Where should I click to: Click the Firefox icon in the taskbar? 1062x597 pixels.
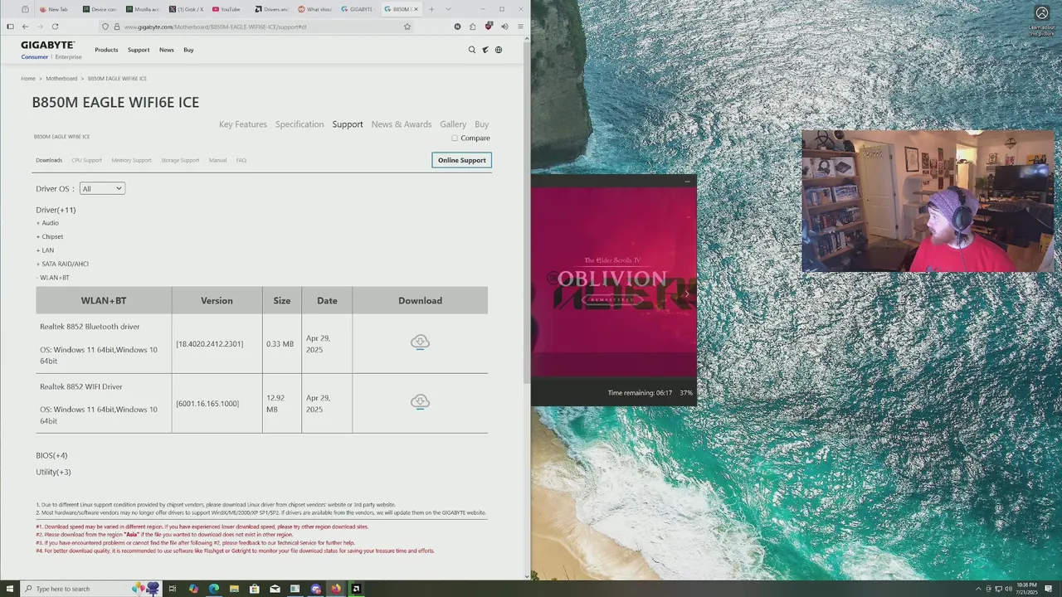point(336,589)
